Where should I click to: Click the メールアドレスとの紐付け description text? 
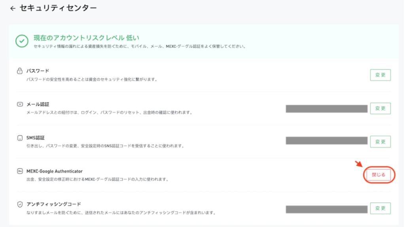click(x=110, y=113)
